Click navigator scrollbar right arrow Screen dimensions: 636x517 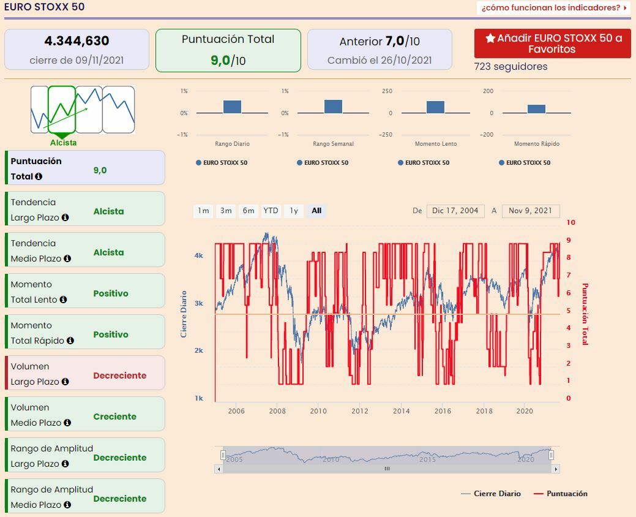[556, 469]
